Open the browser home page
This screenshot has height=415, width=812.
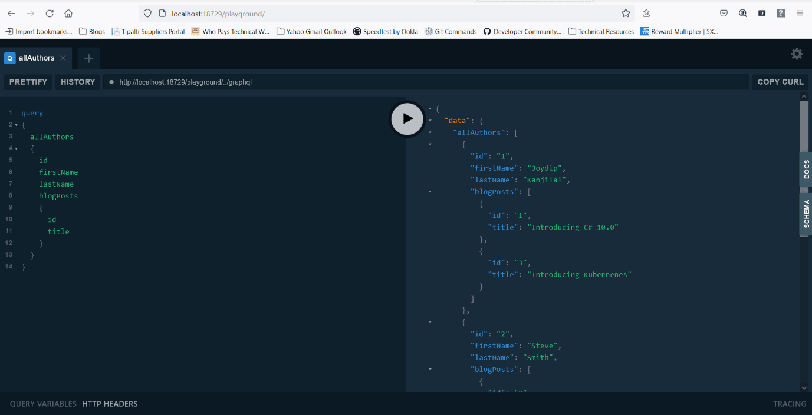point(68,13)
